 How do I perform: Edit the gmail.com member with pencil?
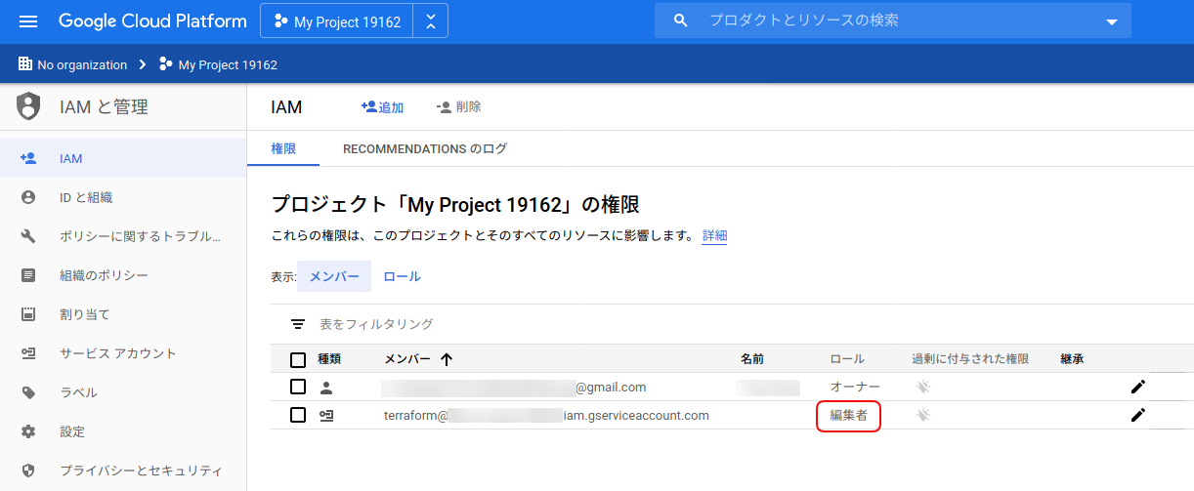(x=1137, y=387)
